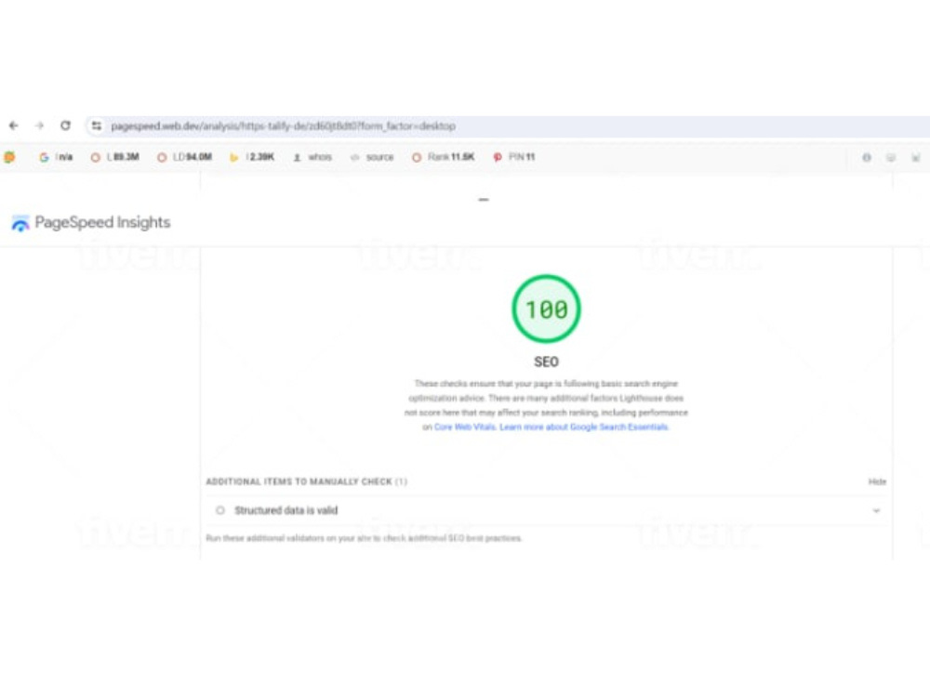Image resolution: width=930 pixels, height=697 pixels.
Task: Open the 2.39K Bing index metric
Action: click(x=252, y=157)
